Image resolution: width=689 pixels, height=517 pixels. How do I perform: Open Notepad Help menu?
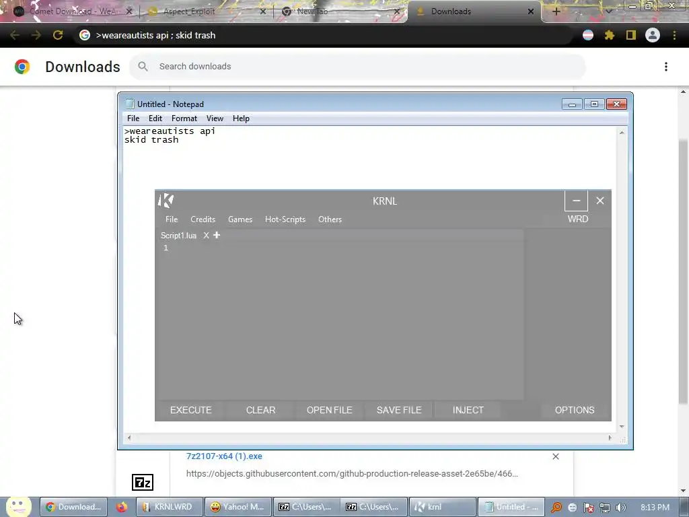(241, 118)
